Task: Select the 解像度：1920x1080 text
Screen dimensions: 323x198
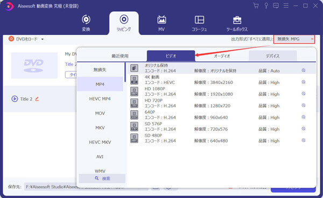Action: point(213,94)
